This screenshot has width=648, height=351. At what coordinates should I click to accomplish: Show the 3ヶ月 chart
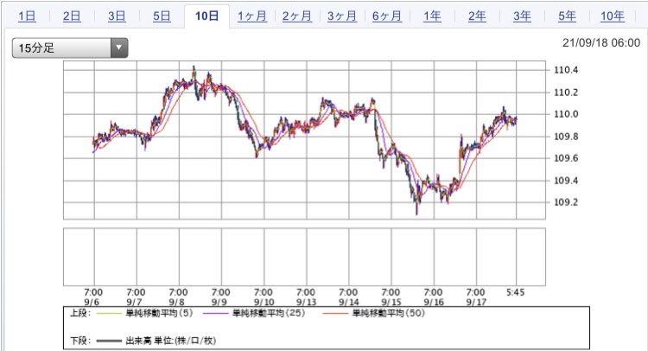[342, 16]
